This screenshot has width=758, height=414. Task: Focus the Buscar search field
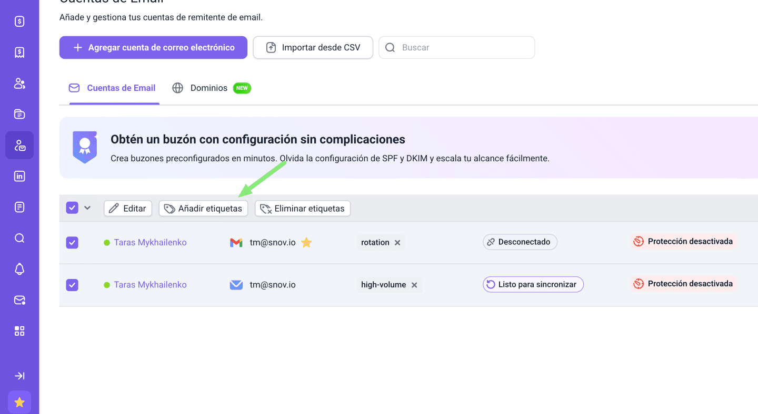463,48
